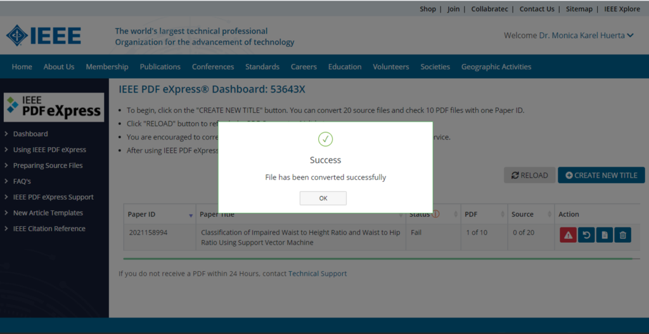Screen dimensions: 649x334
Task: Click the Technical Support link
Action: click(318, 274)
